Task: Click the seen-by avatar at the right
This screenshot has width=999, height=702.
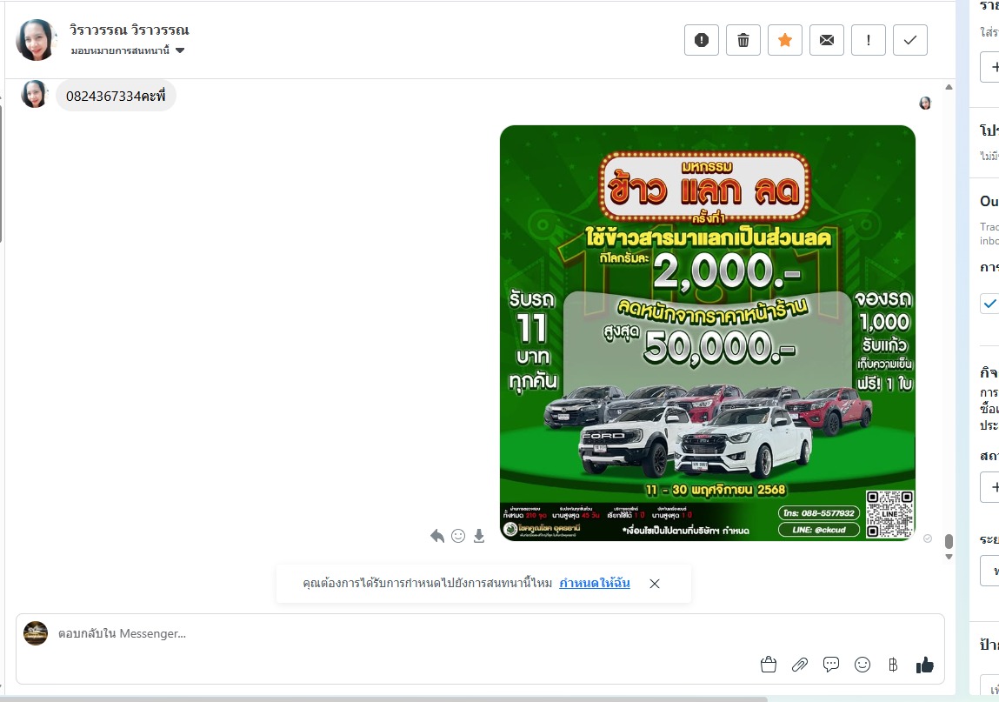Action: pyautogui.click(x=925, y=103)
